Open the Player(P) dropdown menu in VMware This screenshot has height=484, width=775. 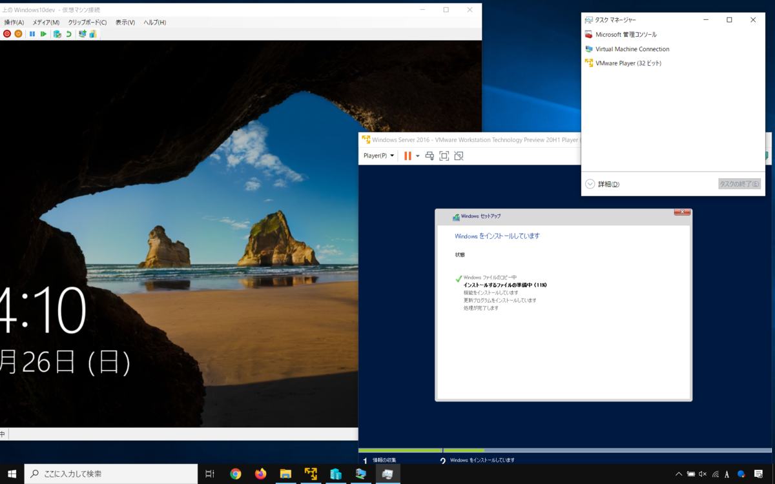tap(378, 156)
